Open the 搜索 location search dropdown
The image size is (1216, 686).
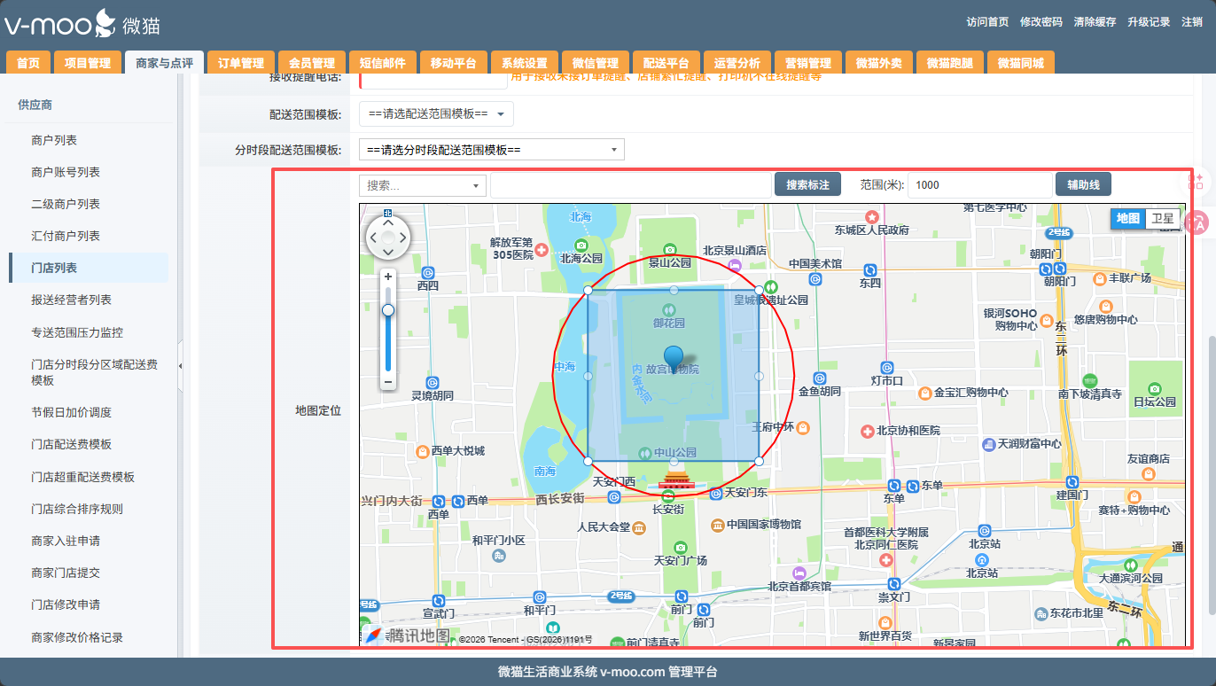(x=423, y=185)
